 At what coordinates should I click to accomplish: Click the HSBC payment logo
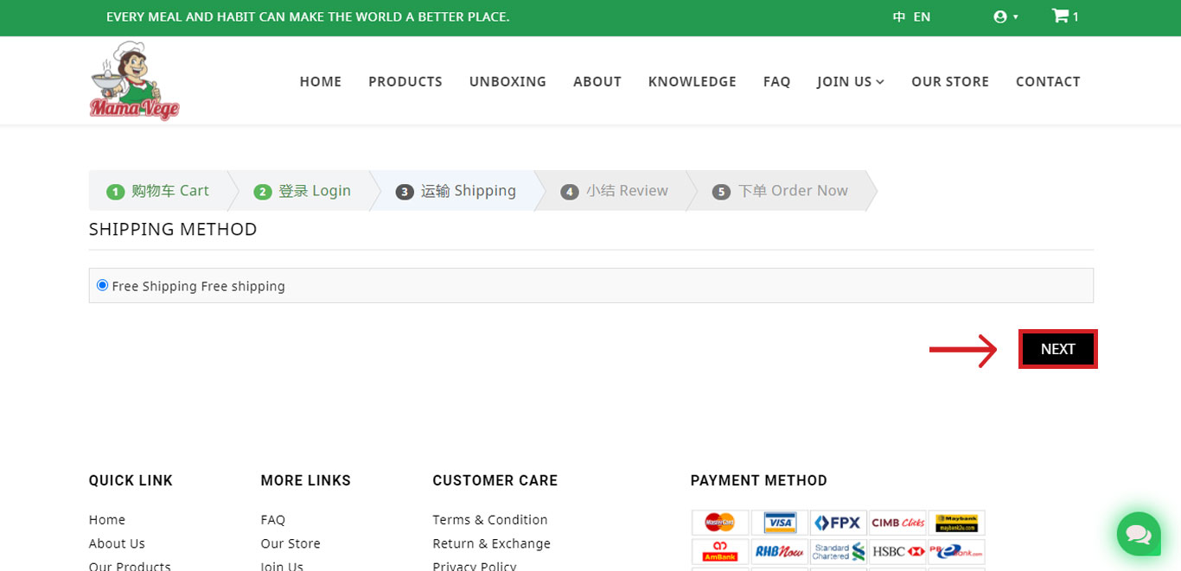(897, 551)
